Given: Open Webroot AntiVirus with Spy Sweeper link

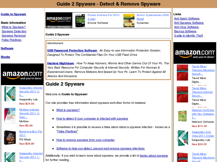Looking at the screenshot, I should point(203,114).
